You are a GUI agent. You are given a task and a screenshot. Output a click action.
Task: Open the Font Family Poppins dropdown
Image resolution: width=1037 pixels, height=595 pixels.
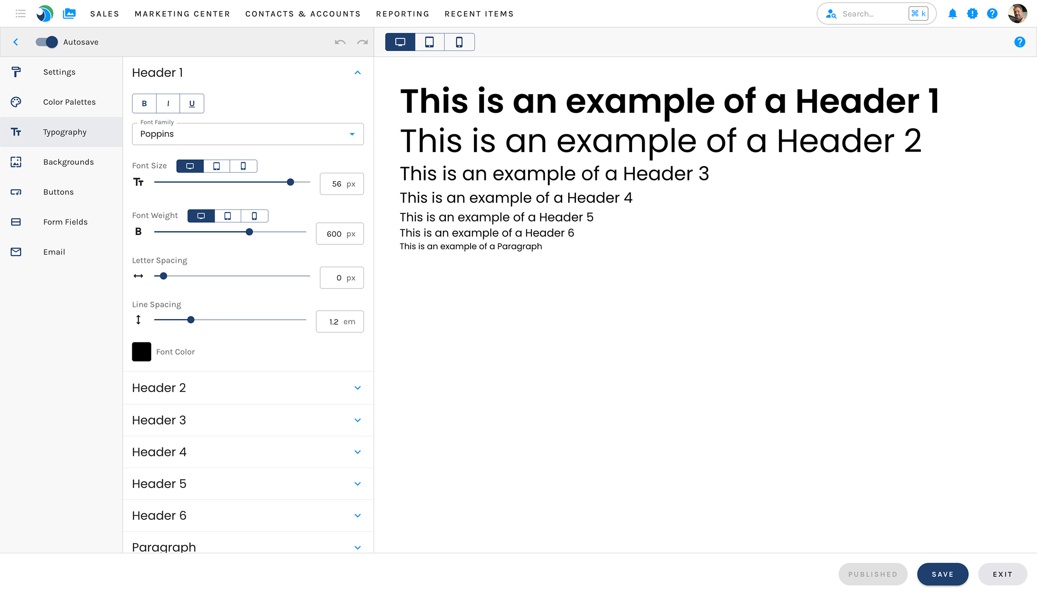[x=248, y=134]
